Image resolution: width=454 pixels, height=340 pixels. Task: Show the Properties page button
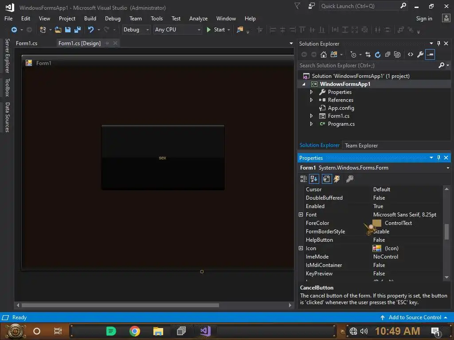(x=327, y=179)
